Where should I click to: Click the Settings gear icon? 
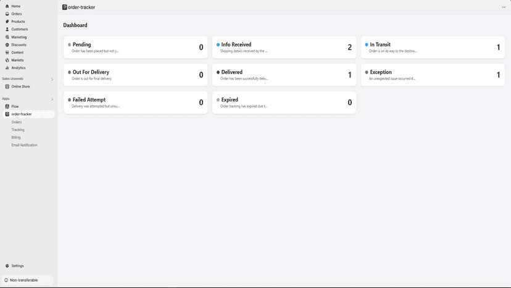(7, 266)
